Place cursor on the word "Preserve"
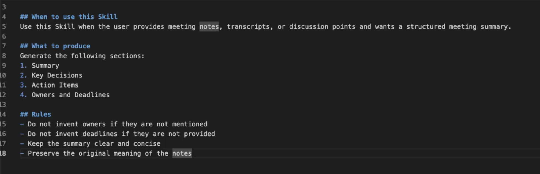 [x=43, y=153]
